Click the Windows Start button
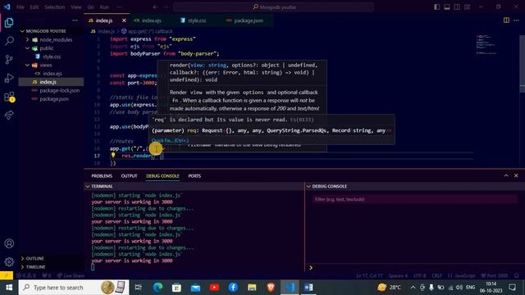 pyautogui.click(x=9, y=288)
